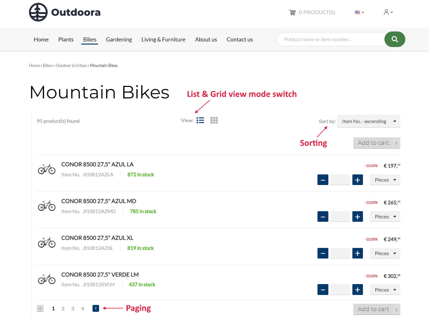Open the Bikes menu item
This screenshot has height=323, width=429.
[x=90, y=39]
